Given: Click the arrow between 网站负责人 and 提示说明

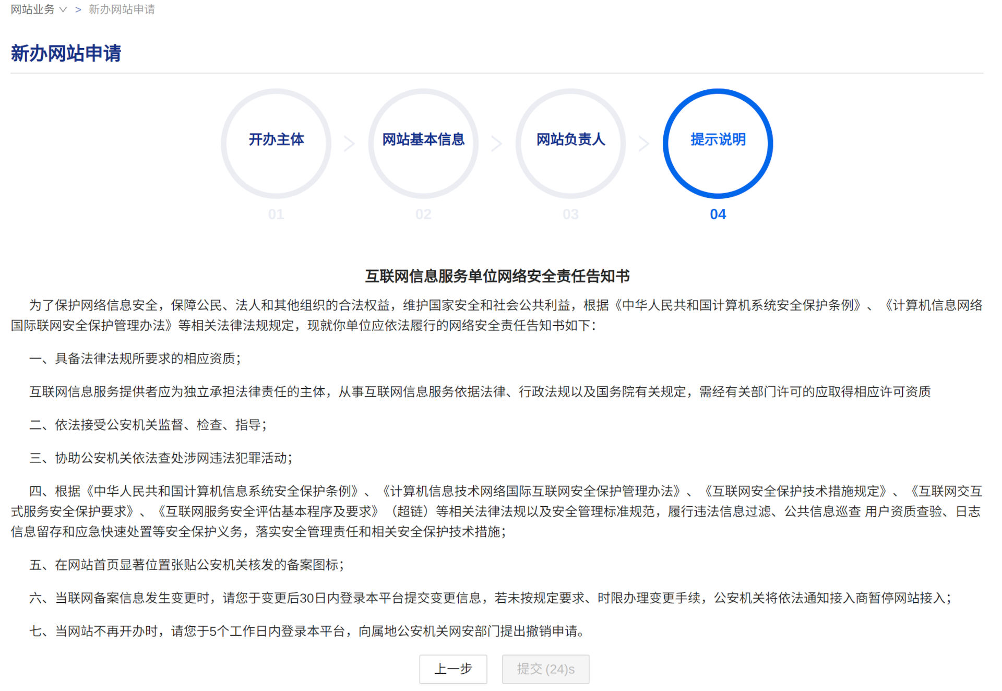Looking at the screenshot, I should tap(643, 144).
